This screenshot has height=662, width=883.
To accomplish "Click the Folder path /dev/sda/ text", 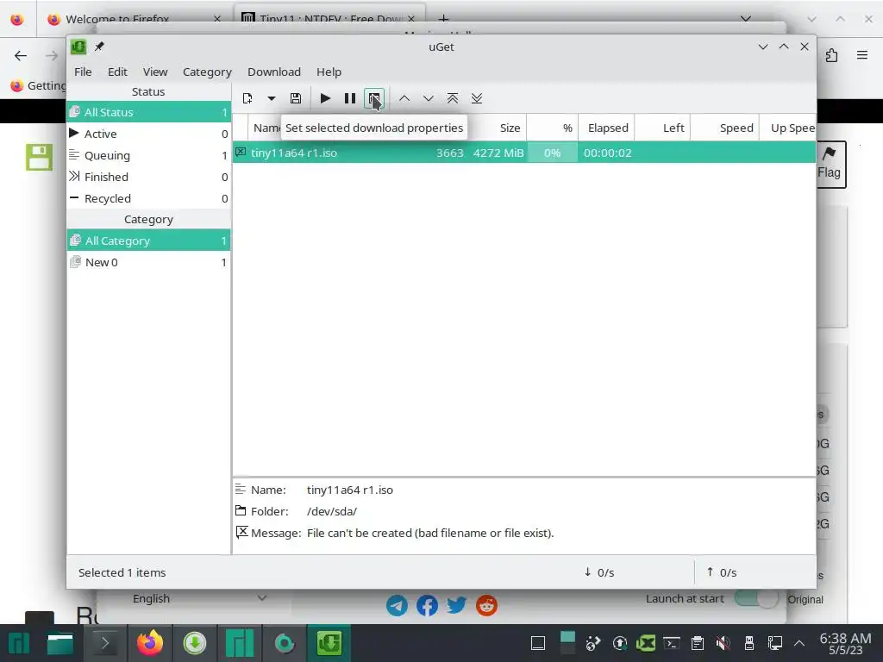I will (332, 512).
